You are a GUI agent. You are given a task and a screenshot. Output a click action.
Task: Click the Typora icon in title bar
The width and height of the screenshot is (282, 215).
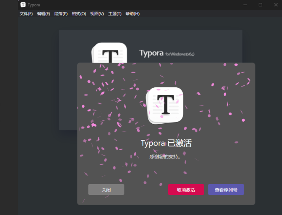tap(23, 5)
